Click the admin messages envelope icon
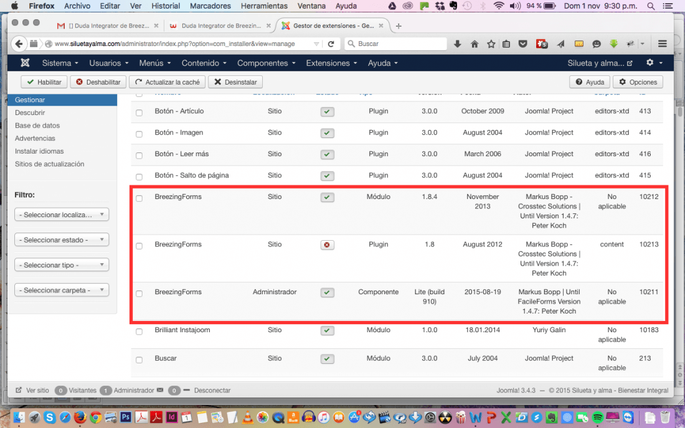685x428 pixels. [160, 390]
